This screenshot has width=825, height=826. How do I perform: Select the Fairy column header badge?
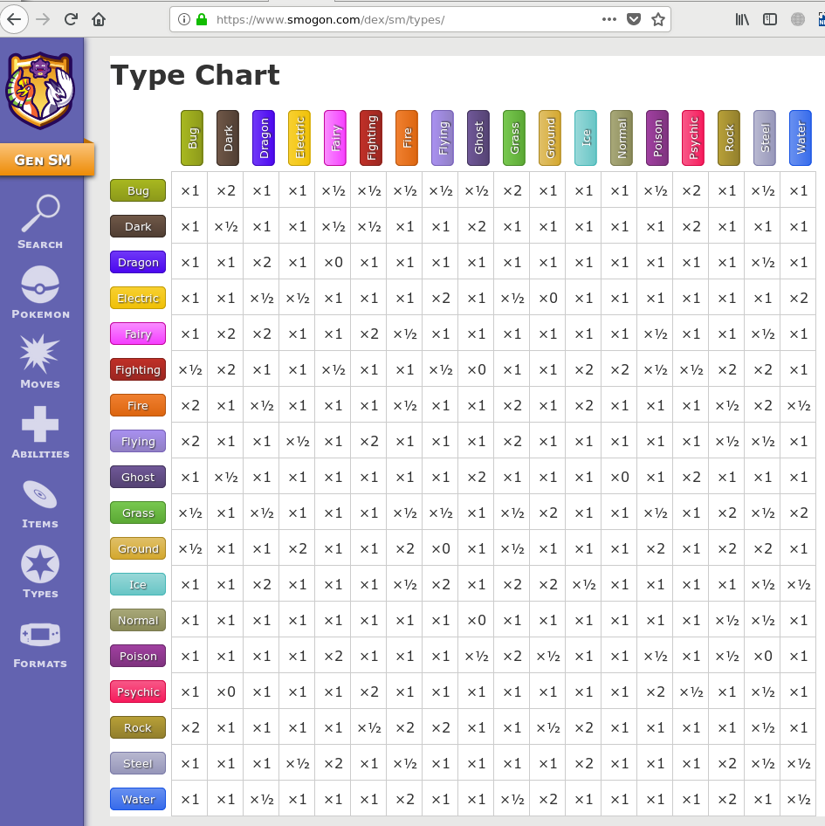click(x=335, y=138)
